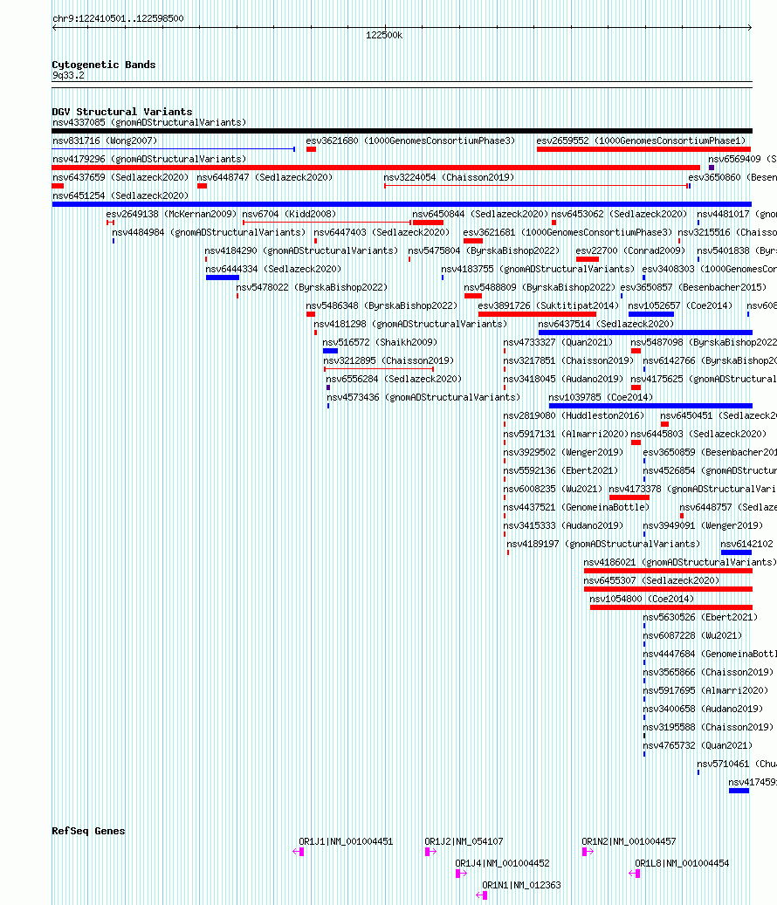Open variant esv3621680 (1000GenomesConsortiumPhase3)

pyautogui.click(x=410, y=141)
